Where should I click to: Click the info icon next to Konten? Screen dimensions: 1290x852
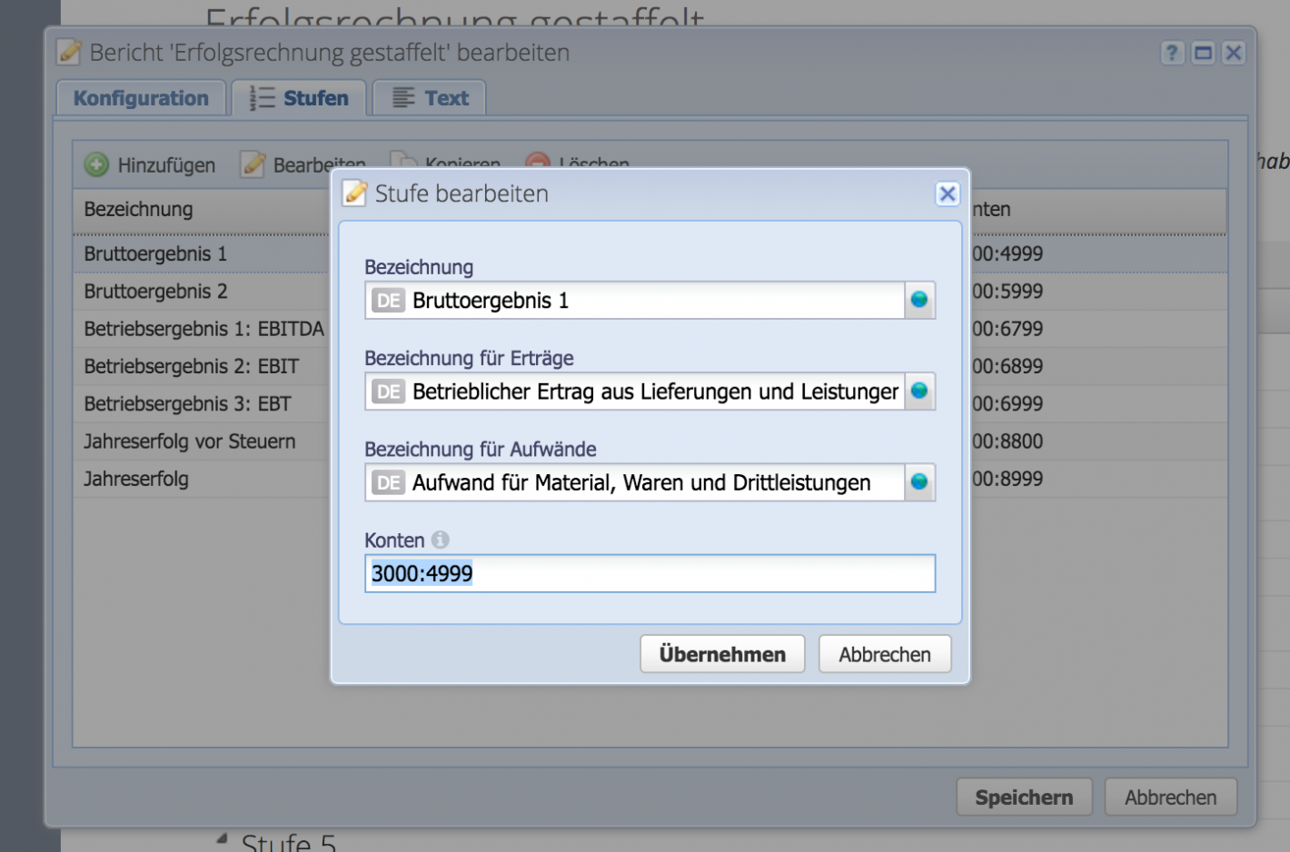click(x=440, y=540)
